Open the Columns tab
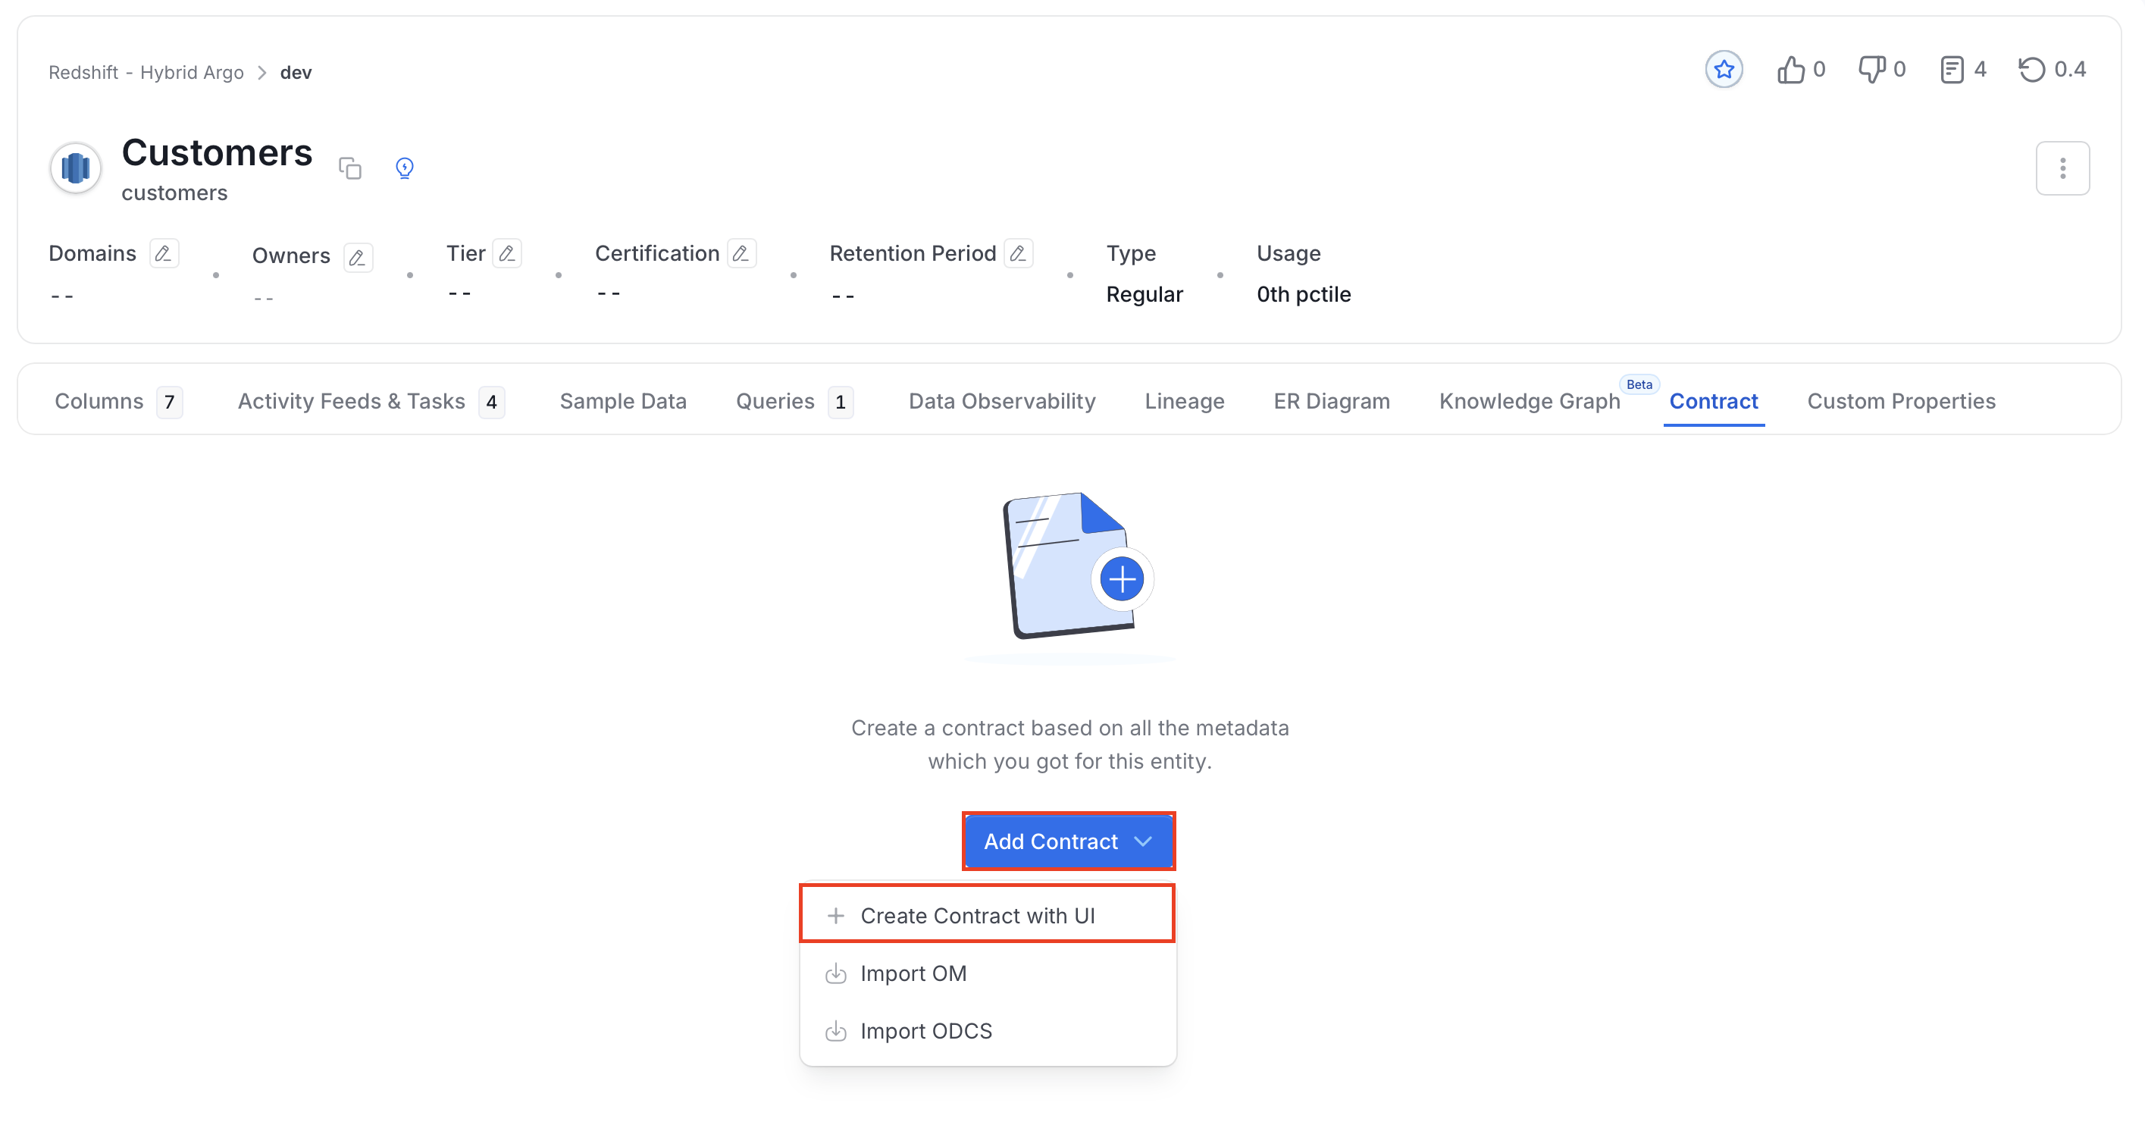2145x1125 pixels. click(x=118, y=401)
